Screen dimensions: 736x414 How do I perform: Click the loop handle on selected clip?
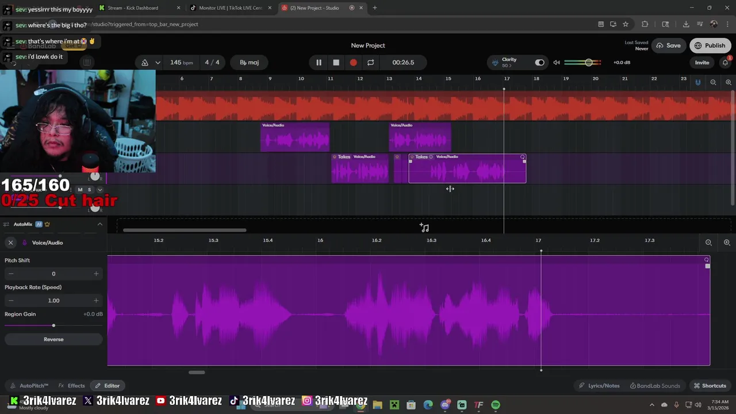coord(522,157)
